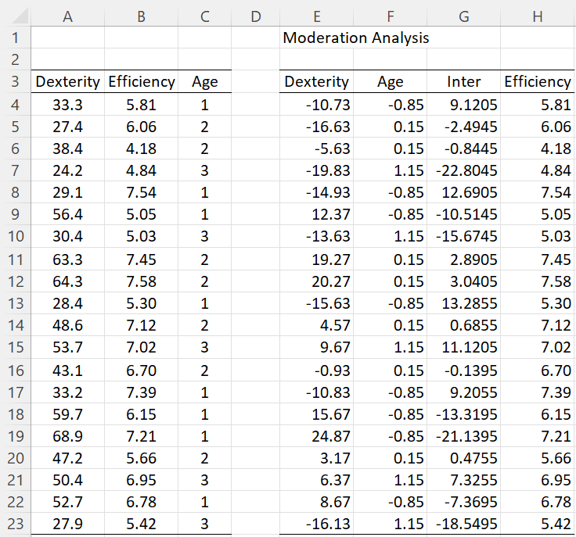Click cell F4 showing -0.85
Screen dimensions: 576x537
(390, 105)
